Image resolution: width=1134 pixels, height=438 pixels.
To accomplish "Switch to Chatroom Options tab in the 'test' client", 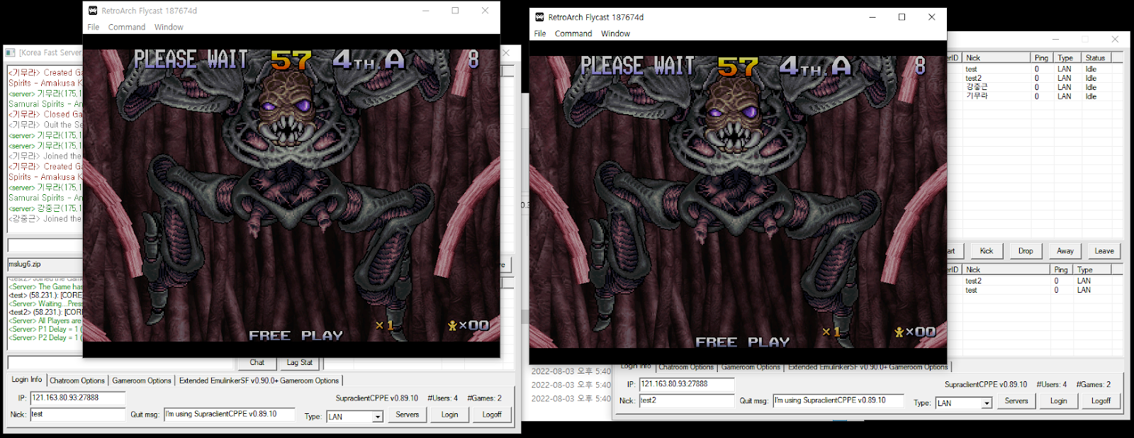I will [77, 381].
